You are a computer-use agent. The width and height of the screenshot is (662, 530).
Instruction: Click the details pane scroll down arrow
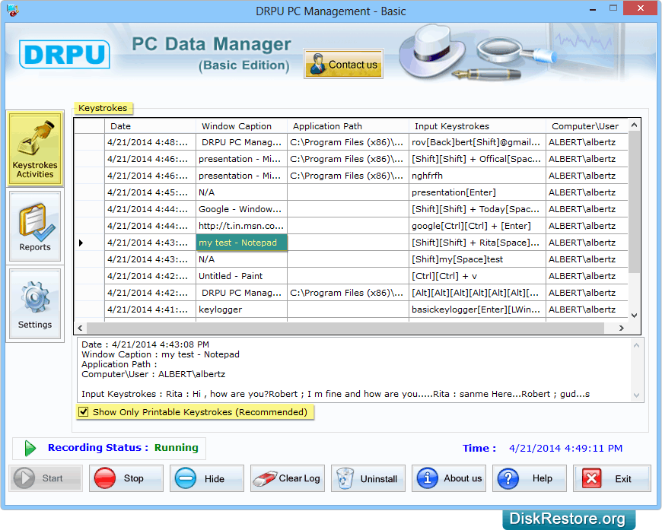pyautogui.click(x=637, y=395)
